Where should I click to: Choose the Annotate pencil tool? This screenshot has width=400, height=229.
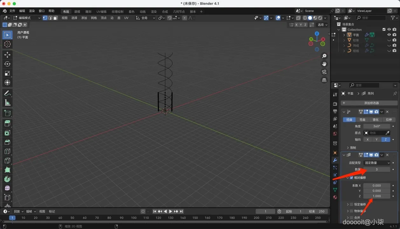click(x=7, y=93)
